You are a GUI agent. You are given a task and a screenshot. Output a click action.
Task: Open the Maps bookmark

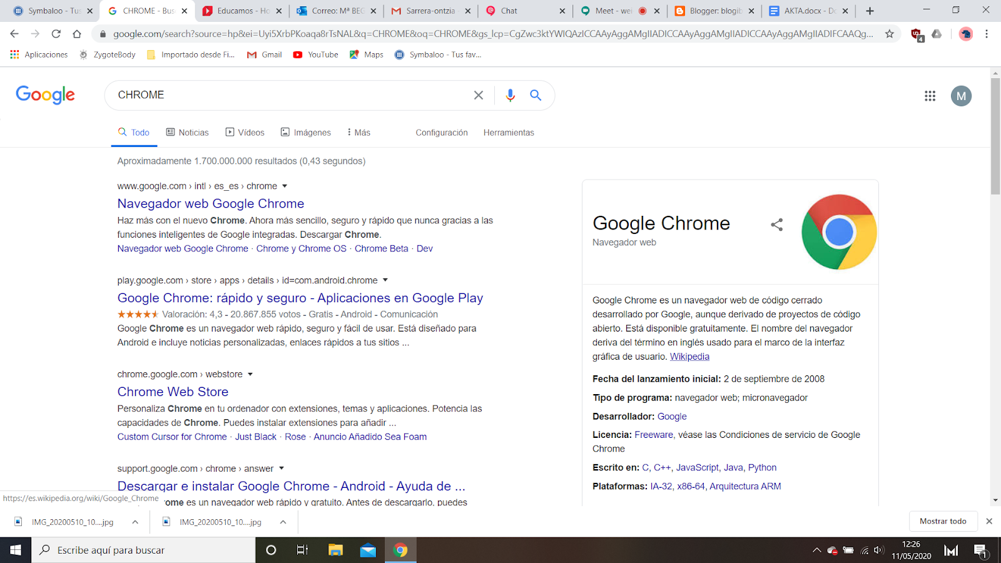click(367, 54)
